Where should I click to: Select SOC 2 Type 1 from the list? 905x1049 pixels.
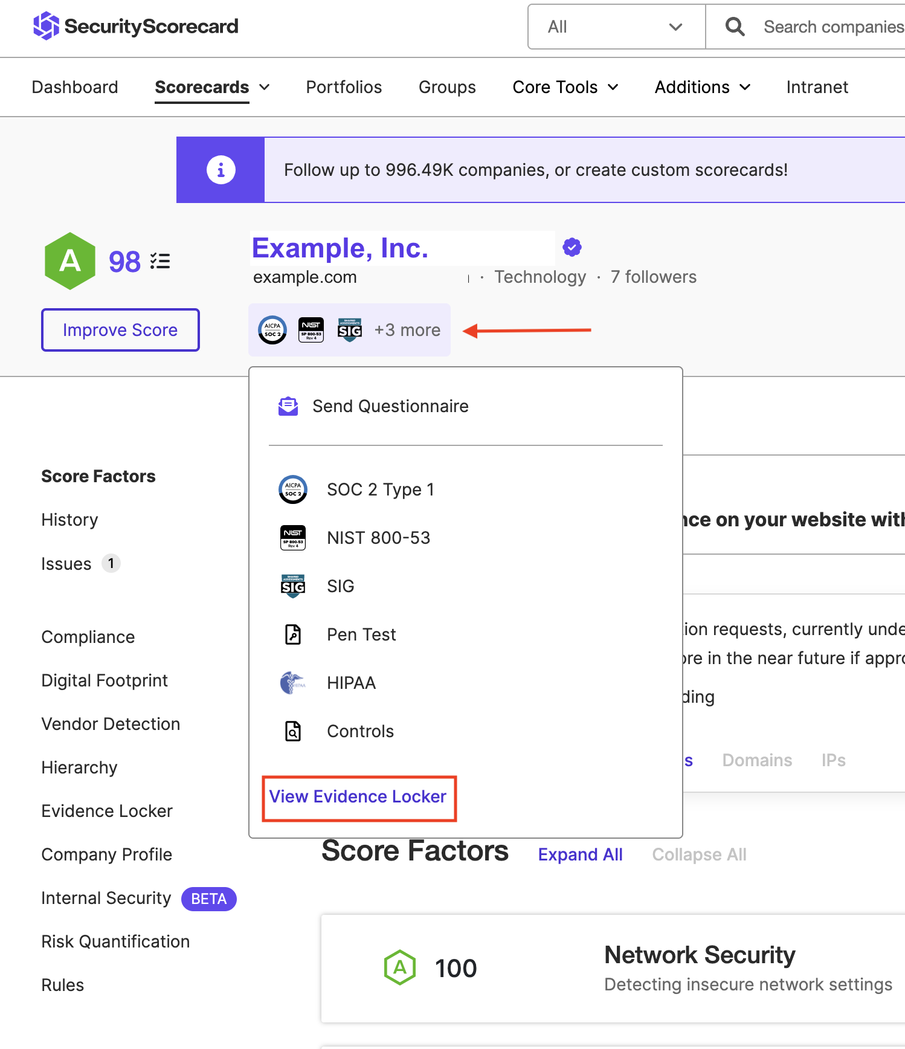[x=381, y=489]
